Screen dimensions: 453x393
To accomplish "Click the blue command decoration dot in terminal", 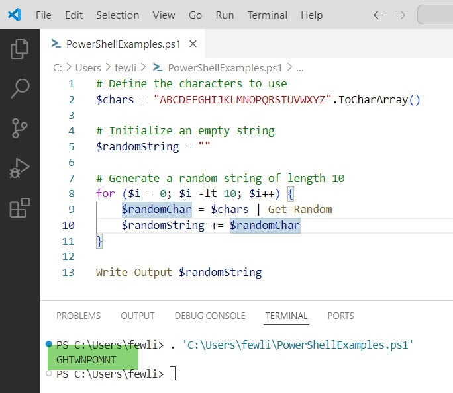I will (49, 343).
